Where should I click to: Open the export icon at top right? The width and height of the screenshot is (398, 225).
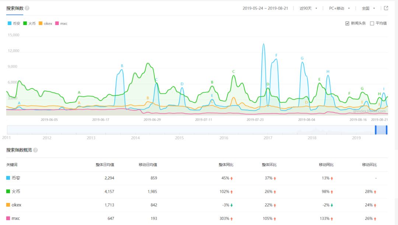click(386, 8)
